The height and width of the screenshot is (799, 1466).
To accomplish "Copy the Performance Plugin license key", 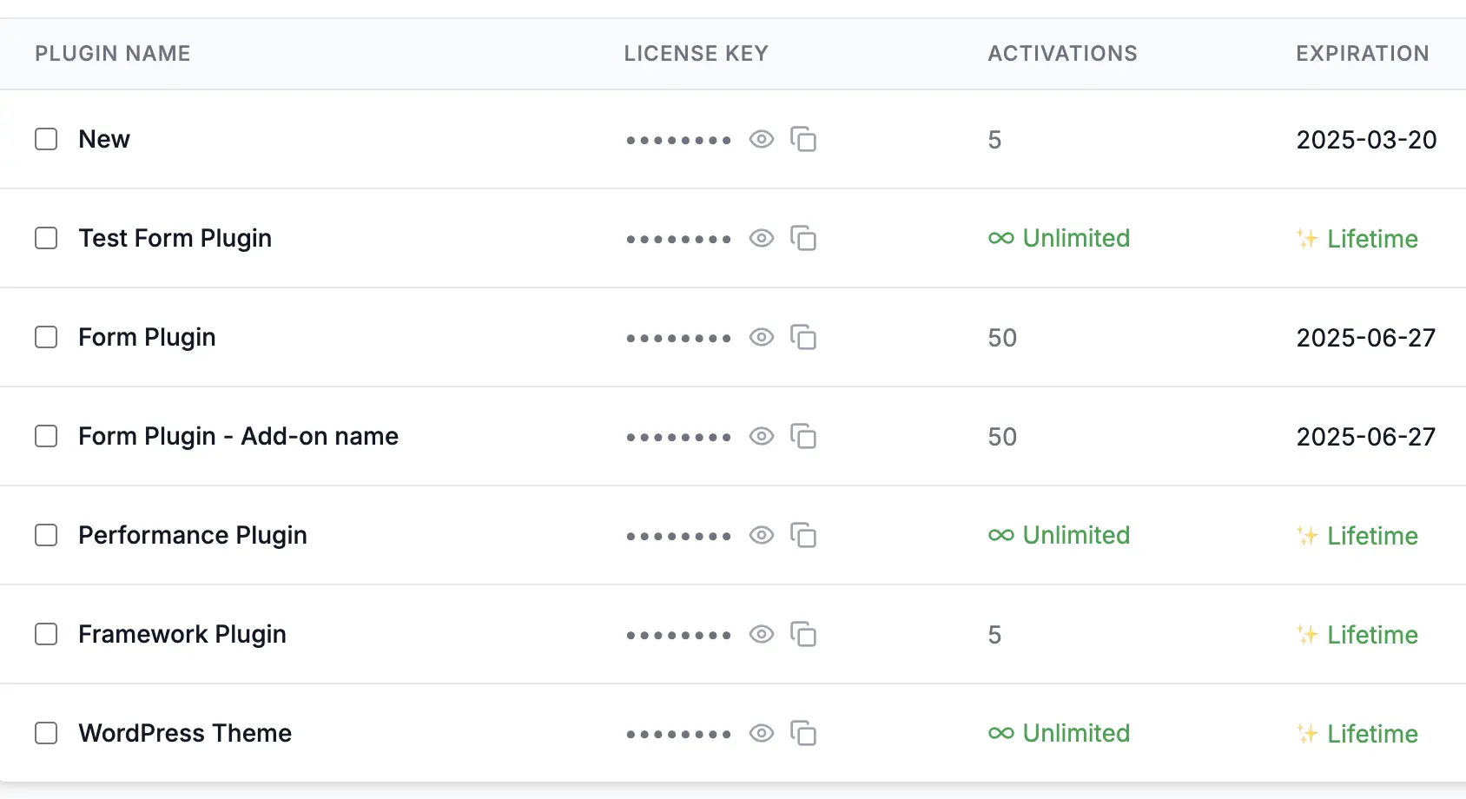I will [803, 535].
